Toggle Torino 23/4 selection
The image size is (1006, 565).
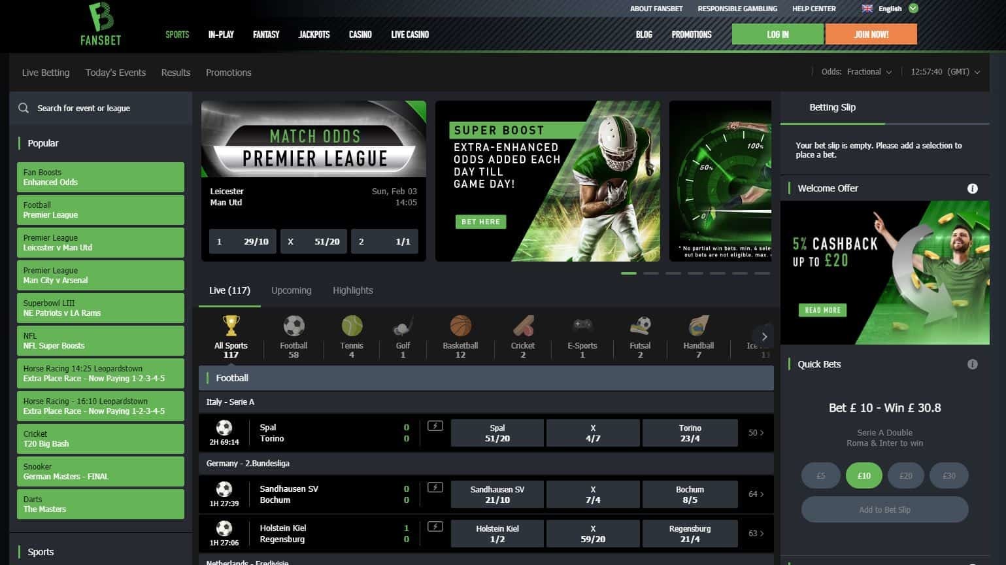pos(690,433)
